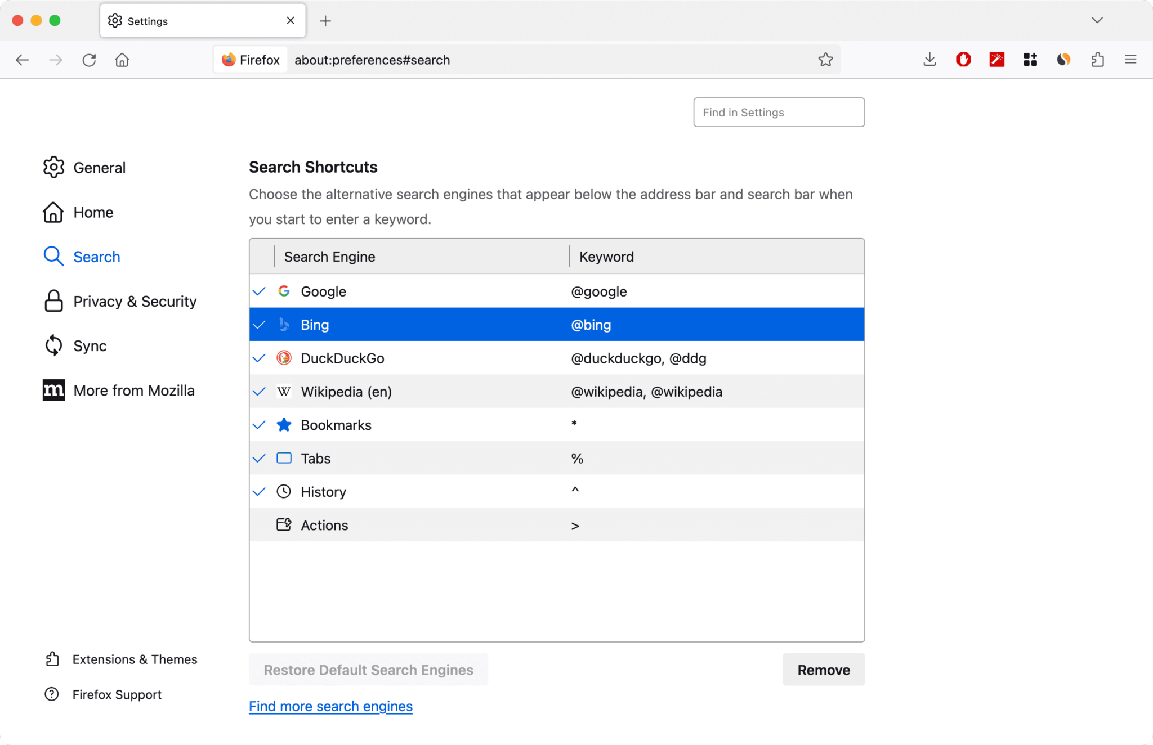
Task: Open Find more search engines link
Action: point(330,706)
